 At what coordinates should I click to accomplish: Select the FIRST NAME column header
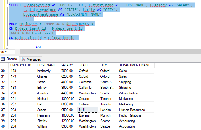46,65
